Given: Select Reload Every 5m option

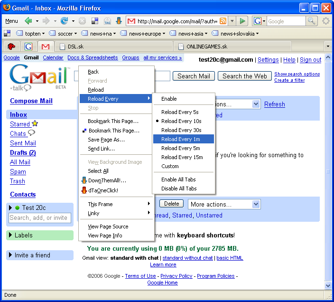Looking at the screenshot, I should pos(184,148).
